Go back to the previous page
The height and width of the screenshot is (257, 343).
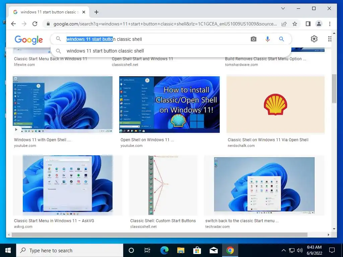point(13,24)
